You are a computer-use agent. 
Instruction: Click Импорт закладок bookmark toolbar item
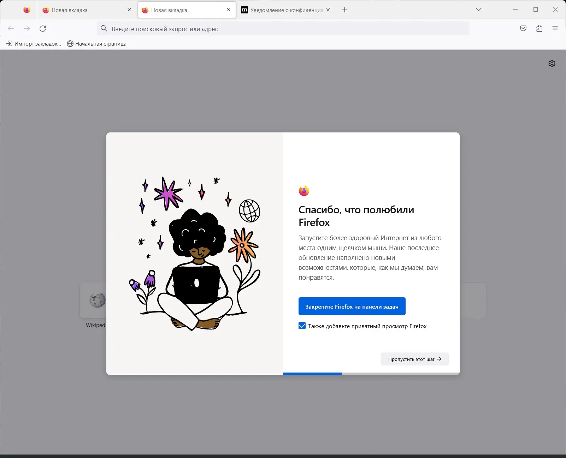[x=34, y=44]
